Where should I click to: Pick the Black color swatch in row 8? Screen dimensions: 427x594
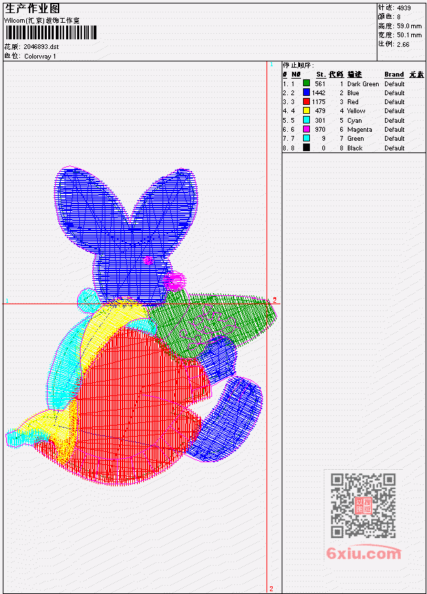click(306, 148)
